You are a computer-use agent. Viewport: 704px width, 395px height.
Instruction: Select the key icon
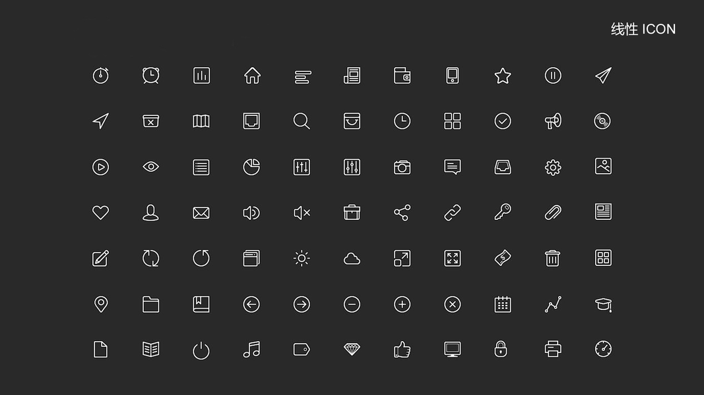point(502,212)
